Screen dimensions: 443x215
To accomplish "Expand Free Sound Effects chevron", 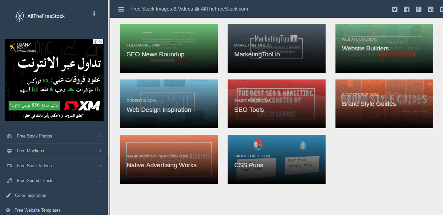I will point(100,181).
